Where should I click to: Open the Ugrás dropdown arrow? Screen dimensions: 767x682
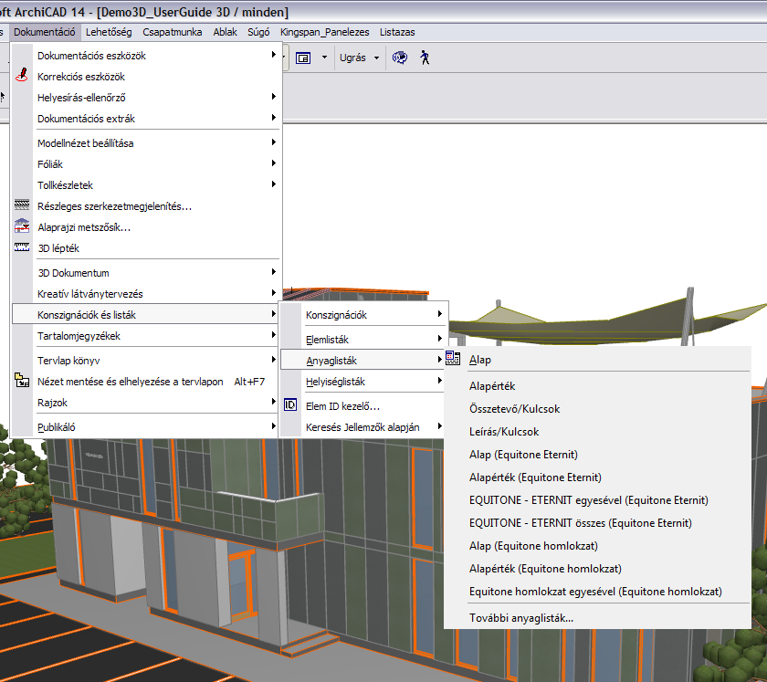coord(376,58)
